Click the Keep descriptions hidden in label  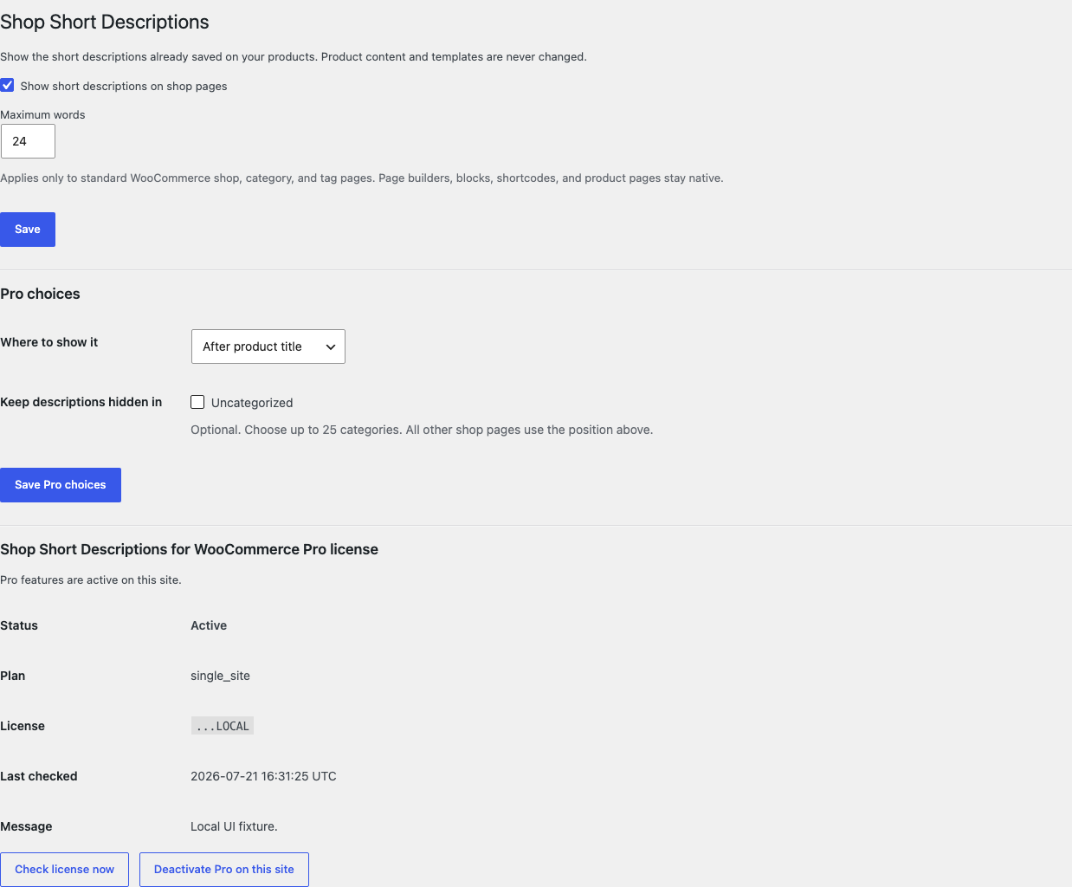81,402
